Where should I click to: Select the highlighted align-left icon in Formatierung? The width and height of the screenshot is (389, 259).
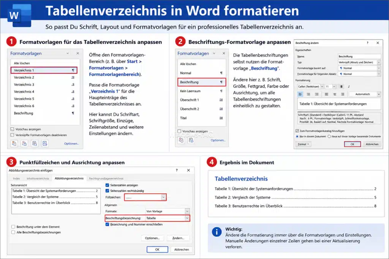pos(300,94)
